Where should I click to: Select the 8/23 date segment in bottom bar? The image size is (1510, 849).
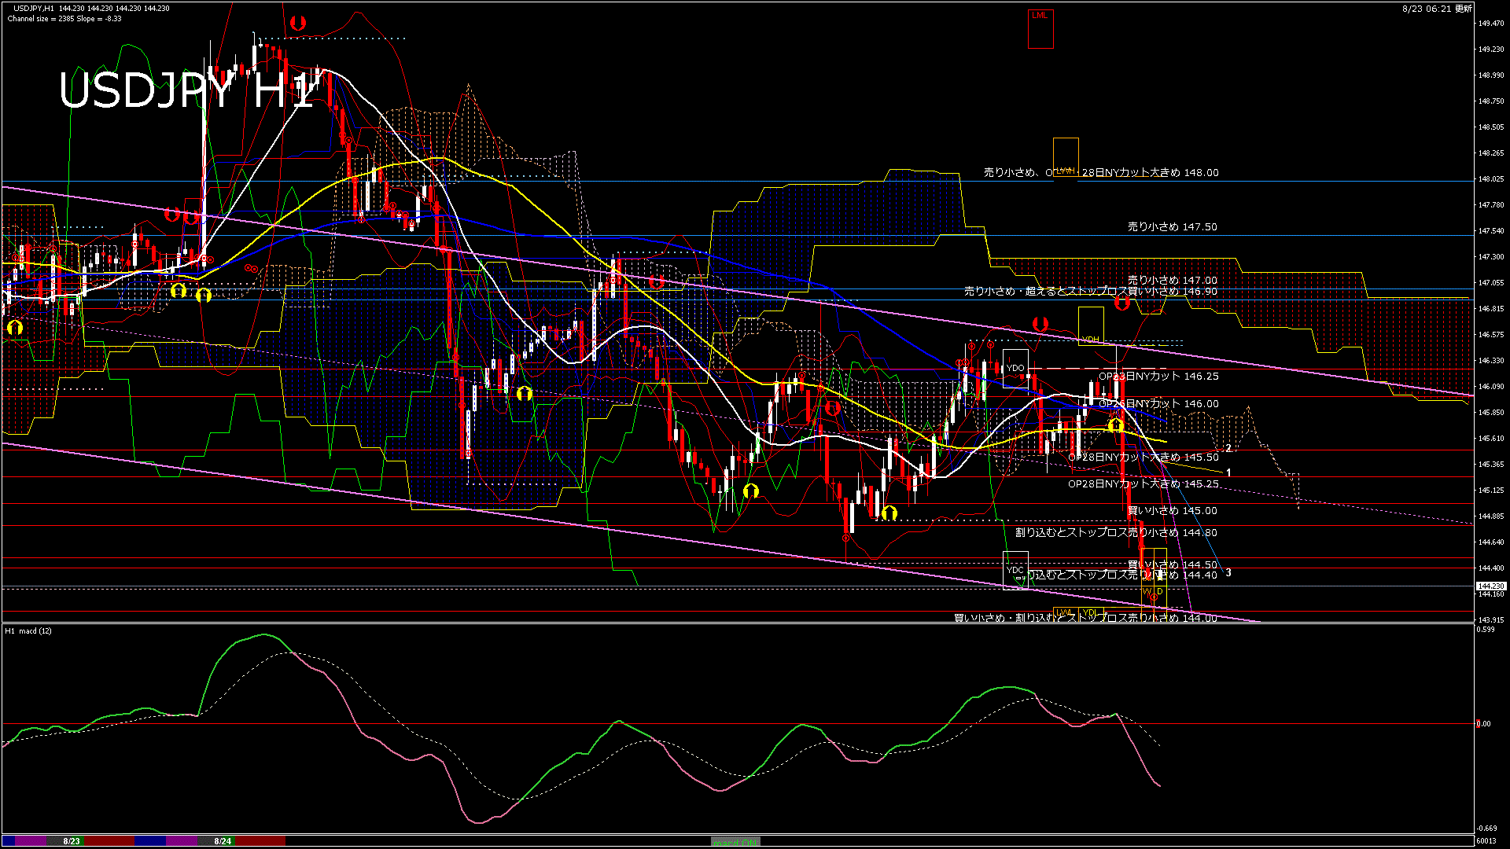(72, 841)
